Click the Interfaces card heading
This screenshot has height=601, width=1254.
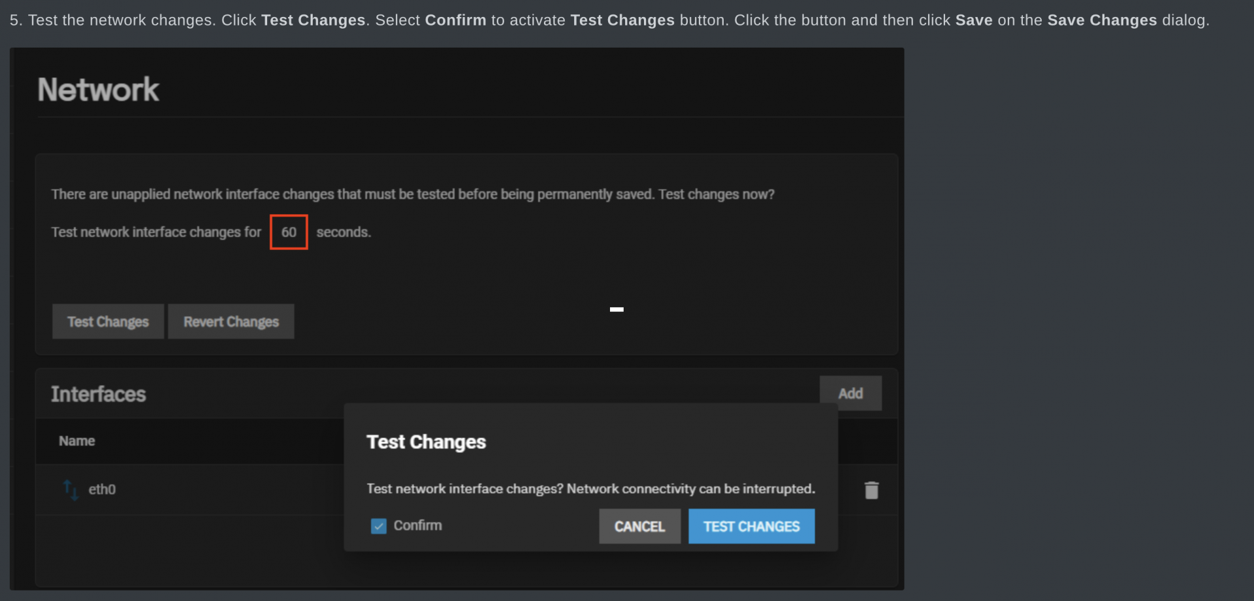coord(99,394)
